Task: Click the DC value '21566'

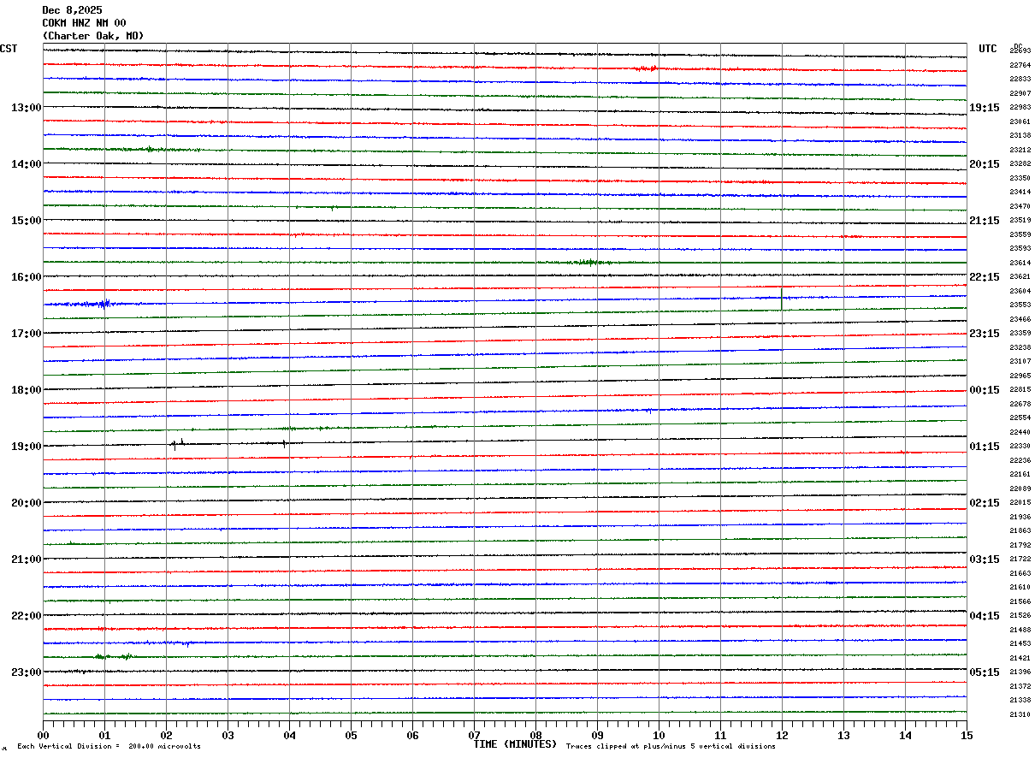Action: click(x=1020, y=601)
